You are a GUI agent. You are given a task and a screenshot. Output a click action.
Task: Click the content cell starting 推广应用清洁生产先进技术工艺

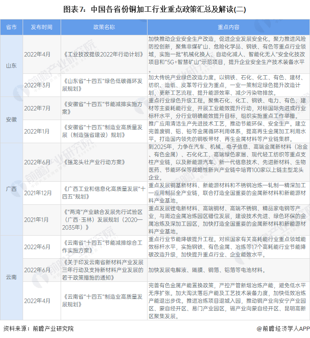point(229,131)
